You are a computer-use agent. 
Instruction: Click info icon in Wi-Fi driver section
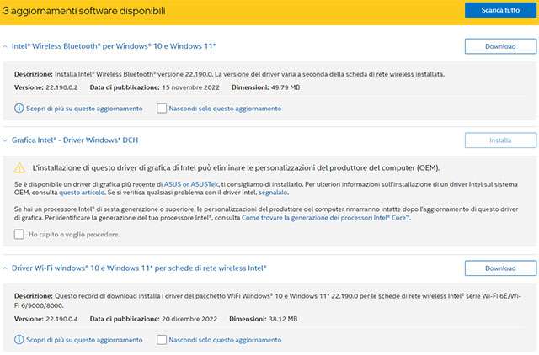click(x=19, y=340)
